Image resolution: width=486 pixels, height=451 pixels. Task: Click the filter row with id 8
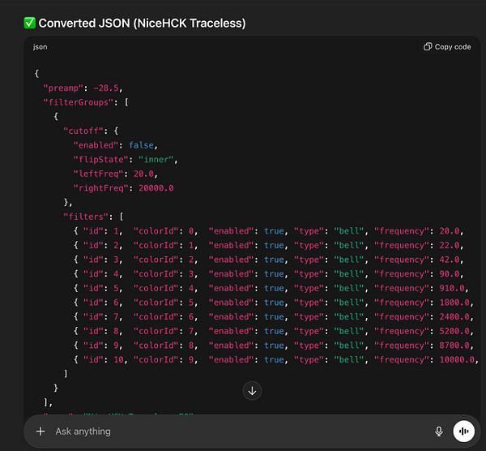point(274,331)
